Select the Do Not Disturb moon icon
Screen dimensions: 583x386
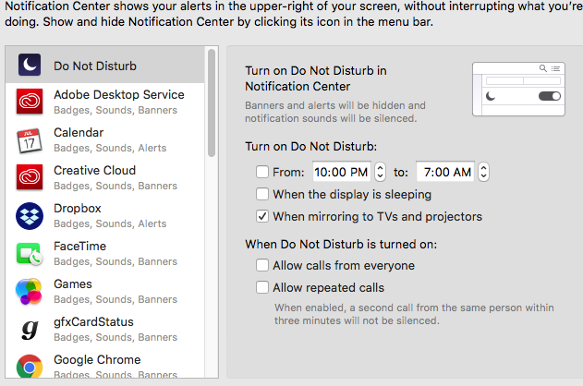pyautogui.click(x=30, y=65)
